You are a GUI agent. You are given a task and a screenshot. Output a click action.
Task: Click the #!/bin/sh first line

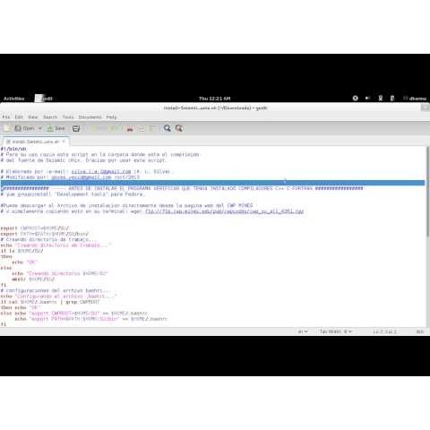coord(13,149)
